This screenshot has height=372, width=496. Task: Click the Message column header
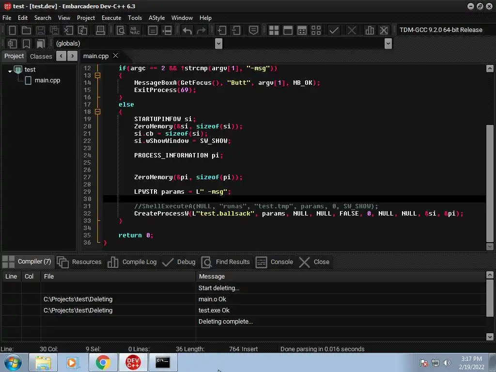pyautogui.click(x=341, y=277)
